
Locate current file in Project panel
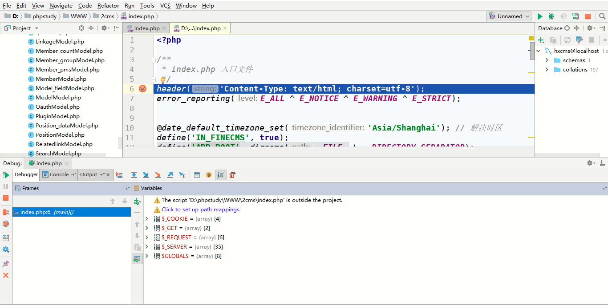(x=81, y=28)
